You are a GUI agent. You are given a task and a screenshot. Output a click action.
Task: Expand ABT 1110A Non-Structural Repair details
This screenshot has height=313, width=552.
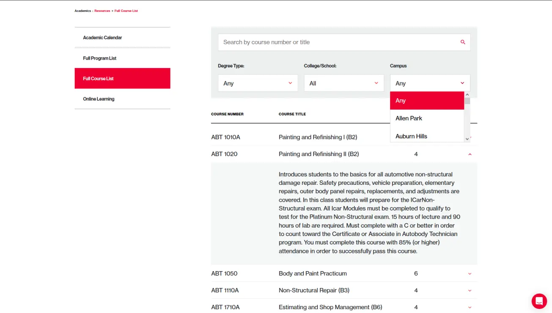[470, 291]
